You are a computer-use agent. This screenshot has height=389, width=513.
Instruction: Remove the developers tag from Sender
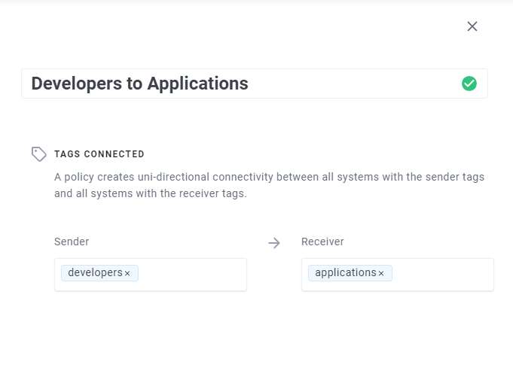[x=127, y=273]
